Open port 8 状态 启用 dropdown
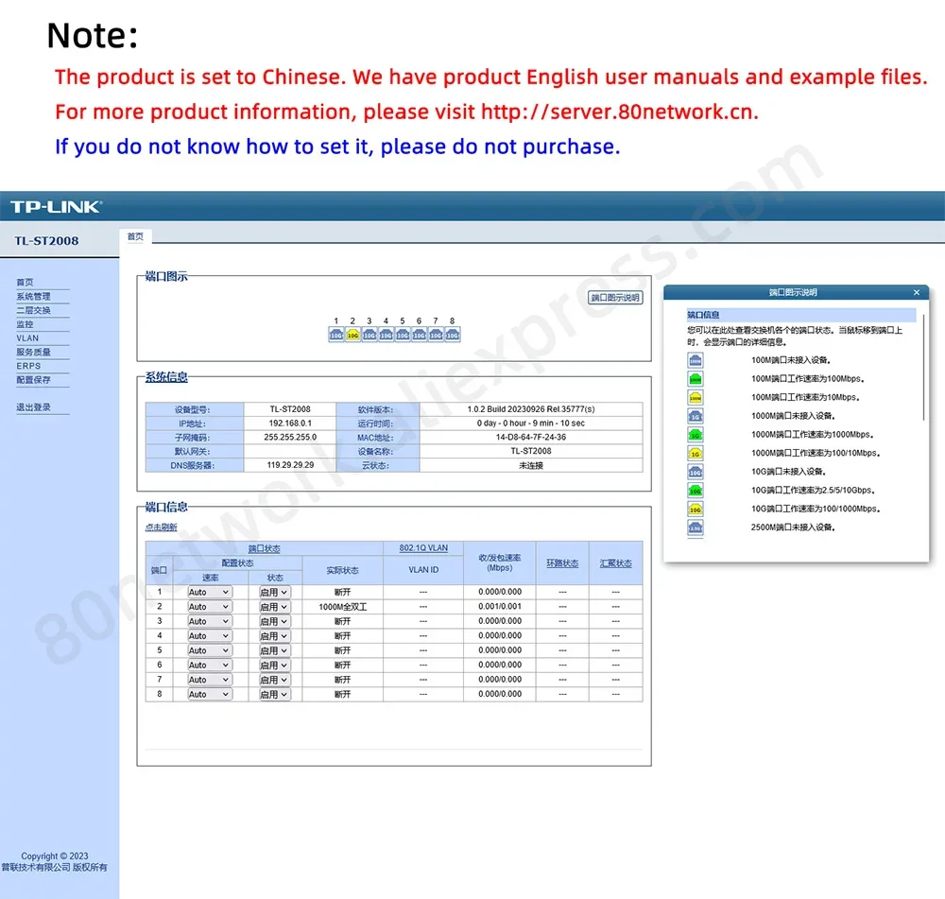Viewport: 945px width, 899px height. [275, 695]
